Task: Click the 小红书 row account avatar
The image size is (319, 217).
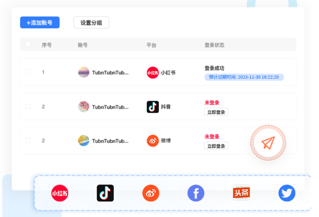Action: click(x=83, y=72)
